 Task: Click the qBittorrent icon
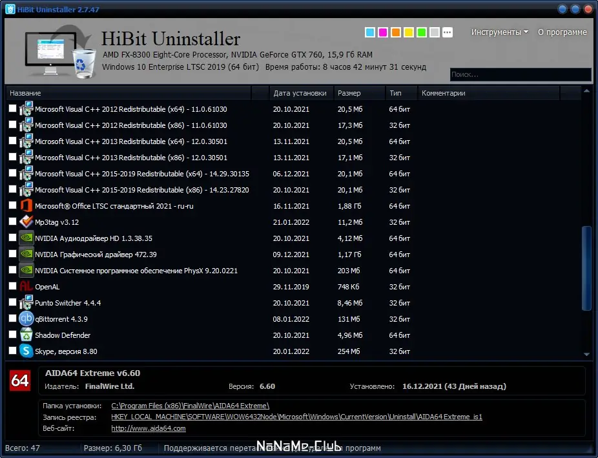(26, 319)
